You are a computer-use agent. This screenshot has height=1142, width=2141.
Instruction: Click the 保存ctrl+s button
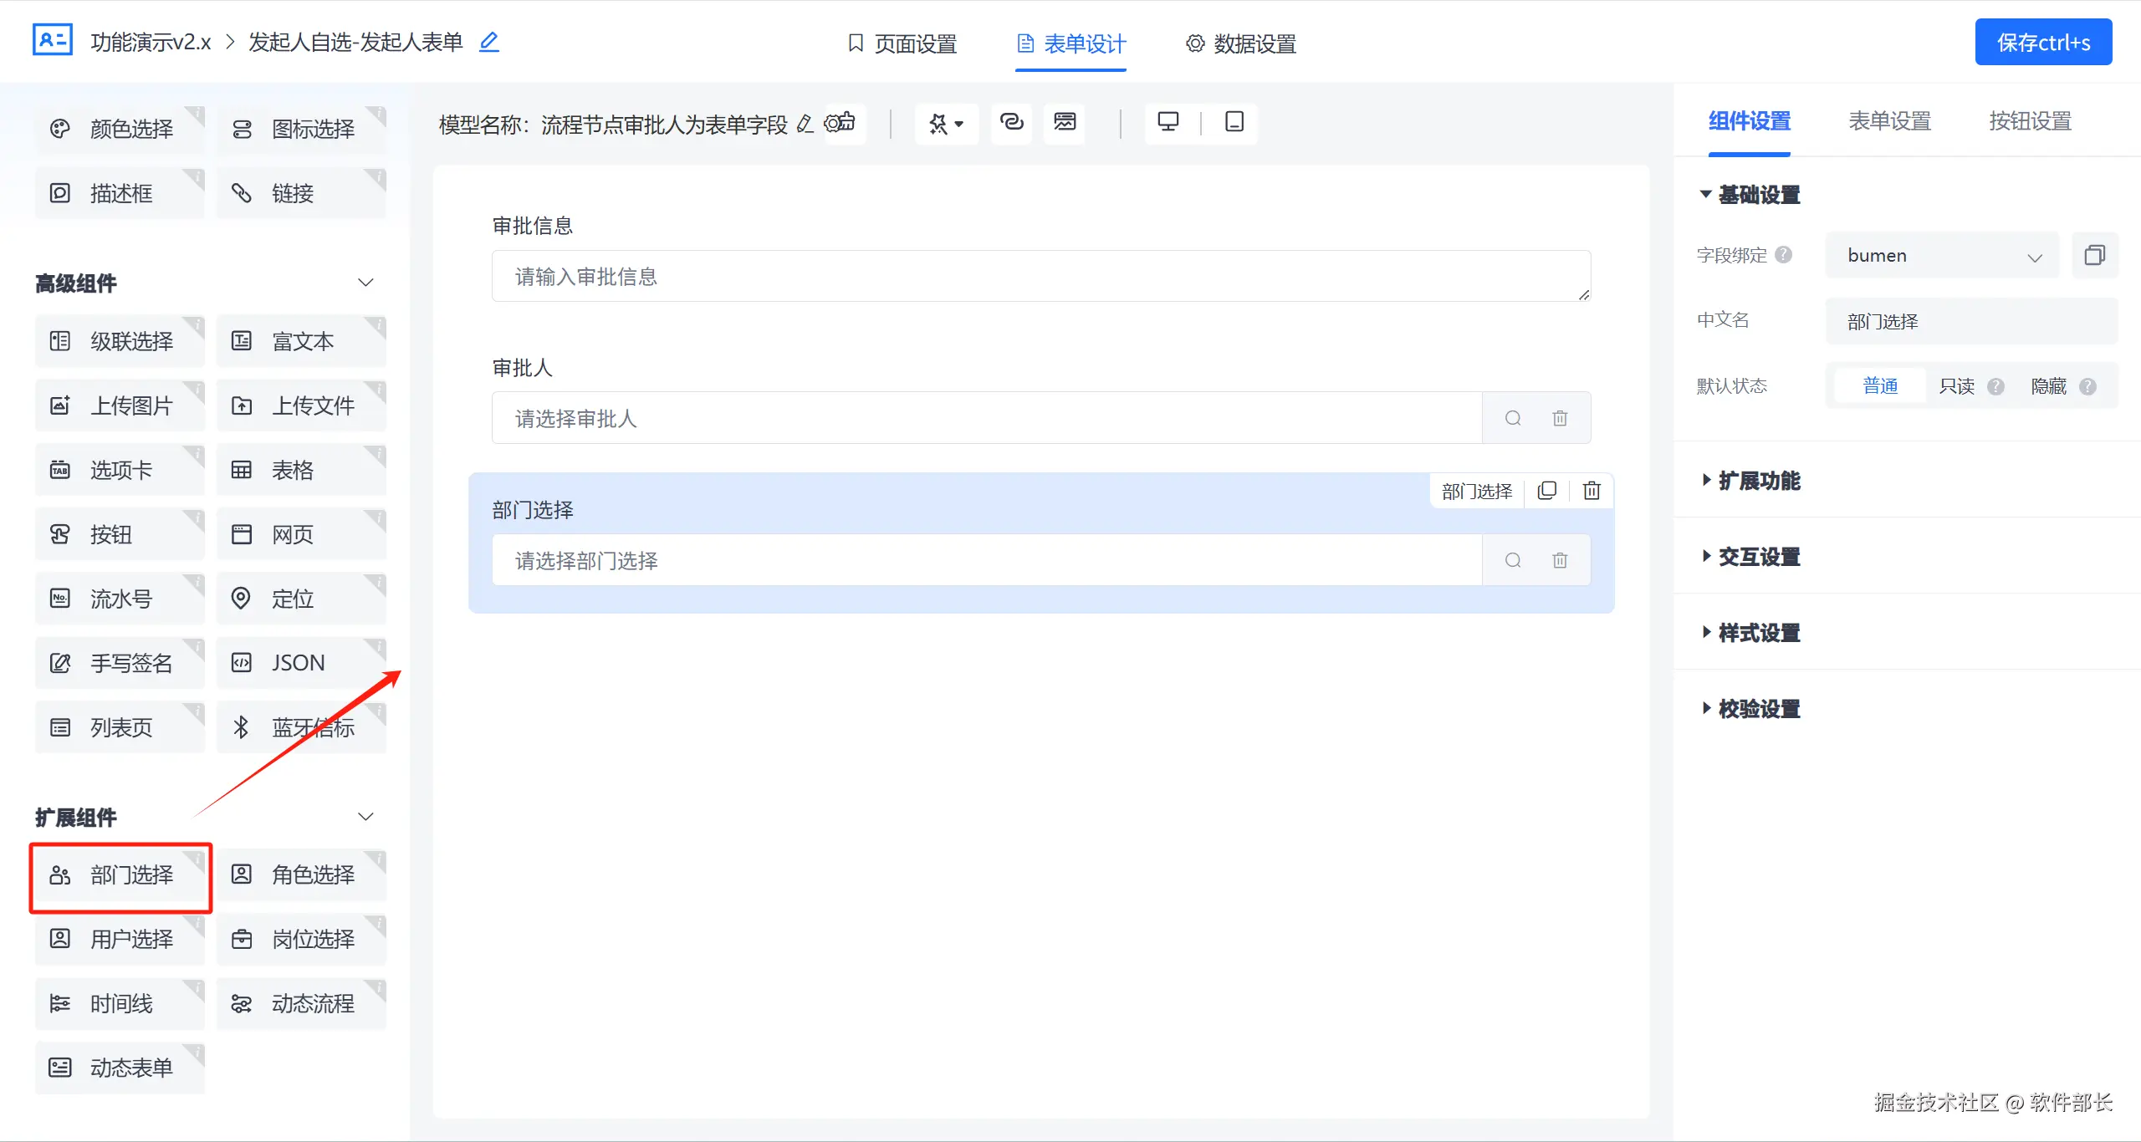[2043, 43]
